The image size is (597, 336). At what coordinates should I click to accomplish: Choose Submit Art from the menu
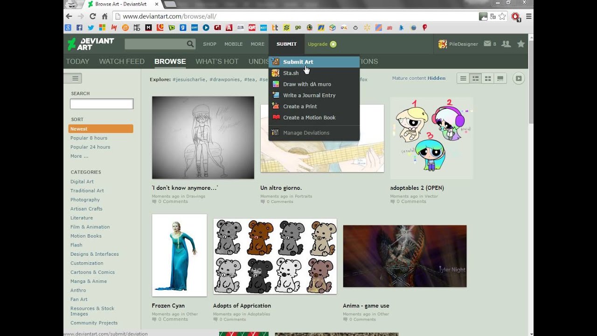coord(314,62)
